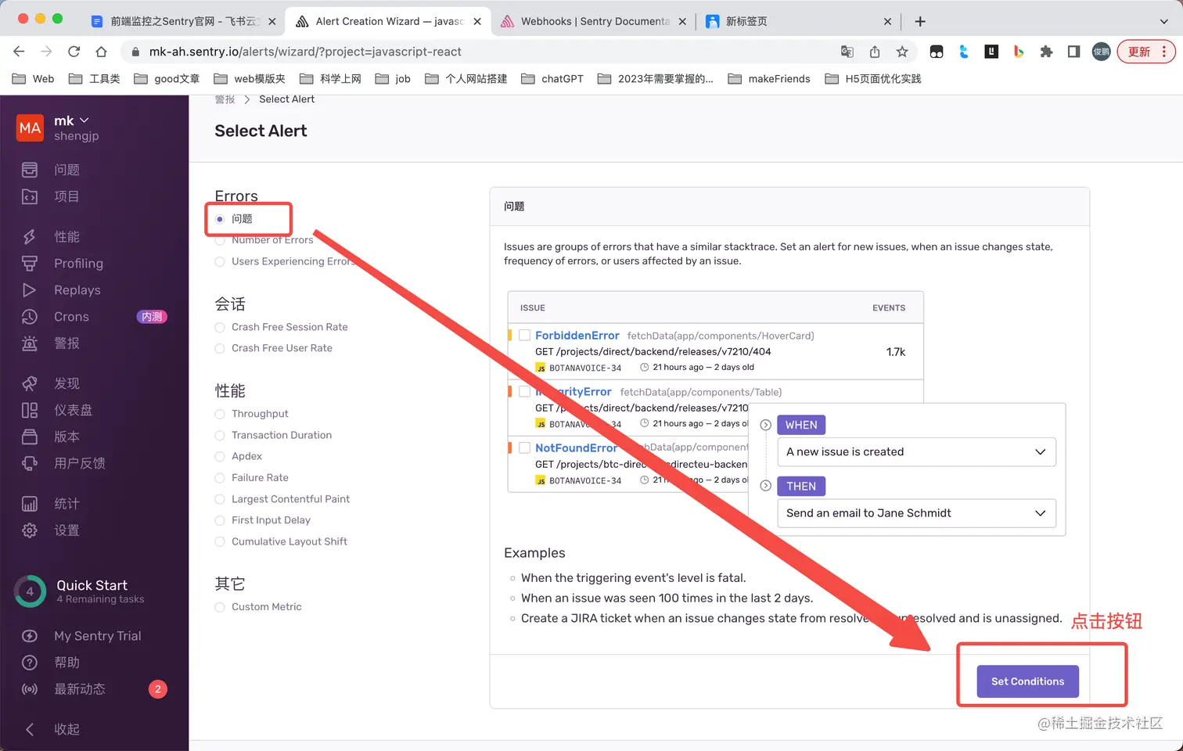
Task: Select the Apdex radio option
Action: tap(220, 456)
